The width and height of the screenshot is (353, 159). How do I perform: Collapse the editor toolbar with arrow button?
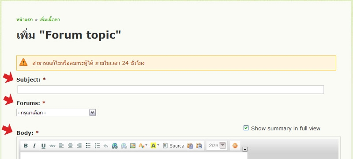click(245, 149)
